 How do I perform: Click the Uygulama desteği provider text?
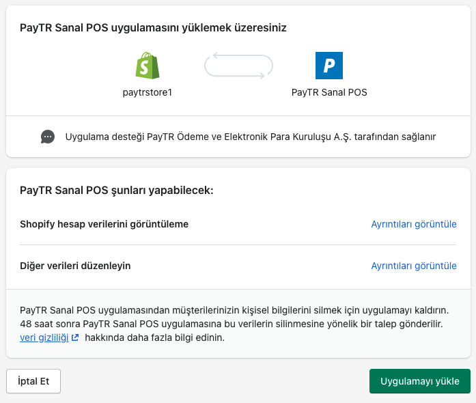[x=250, y=137]
